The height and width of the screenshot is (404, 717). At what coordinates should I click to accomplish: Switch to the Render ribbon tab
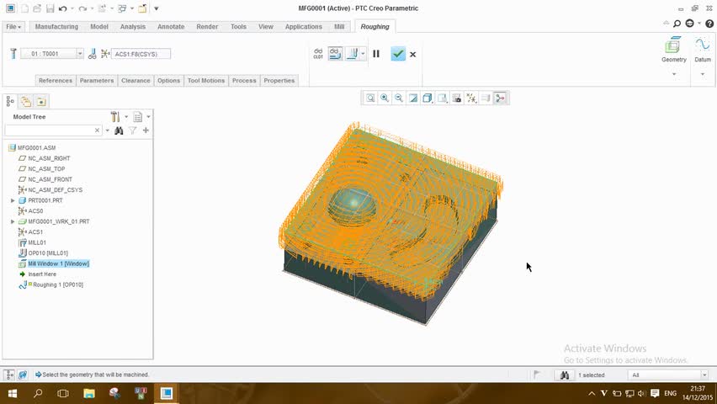point(207,27)
